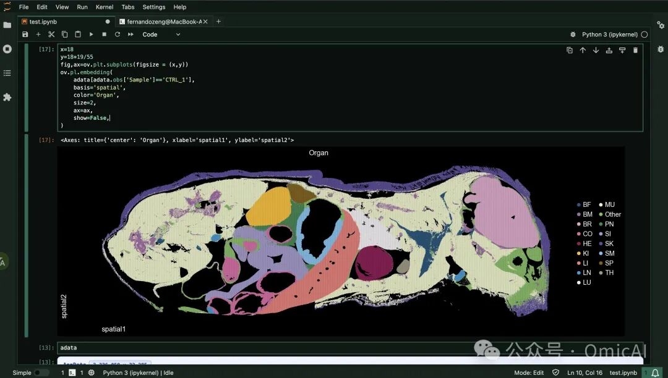Run the selected cell with play icon
The width and height of the screenshot is (668, 378).
click(x=91, y=35)
